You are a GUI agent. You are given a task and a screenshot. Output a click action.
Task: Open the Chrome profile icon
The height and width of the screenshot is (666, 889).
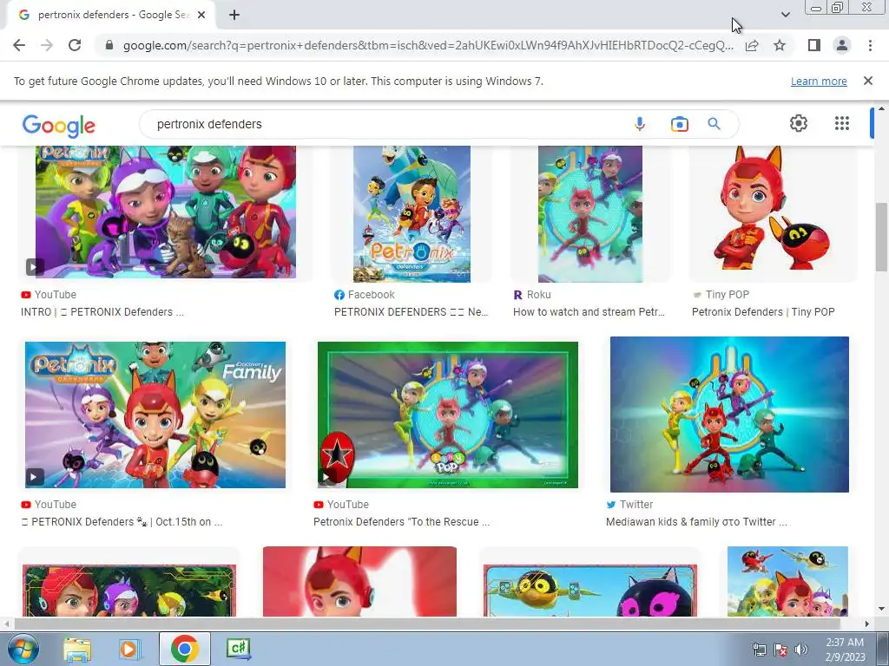click(842, 45)
